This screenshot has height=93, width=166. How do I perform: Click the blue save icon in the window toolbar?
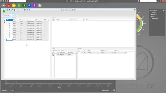(x=10, y=10)
